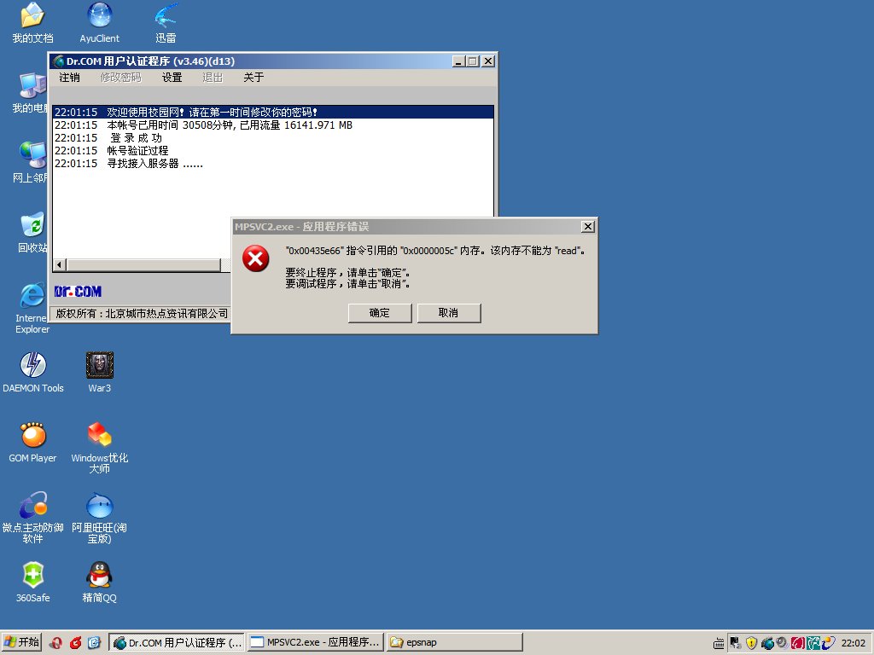This screenshot has height=655, width=874.
Task: Click the left arrow of the log scrollbar
Action: click(60, 264)
